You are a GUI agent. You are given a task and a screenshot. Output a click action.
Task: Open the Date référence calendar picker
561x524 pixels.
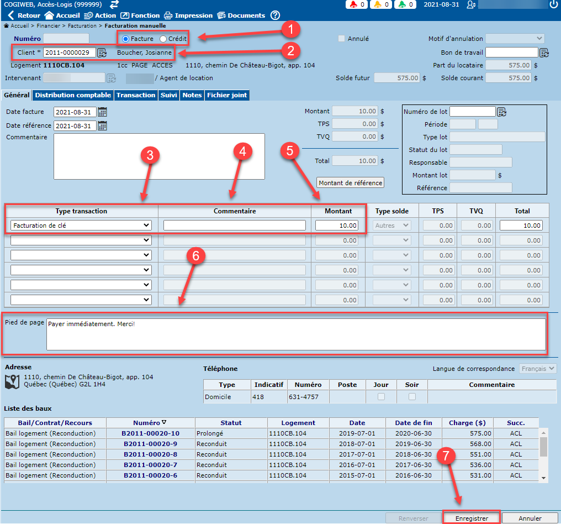(103, 125)
